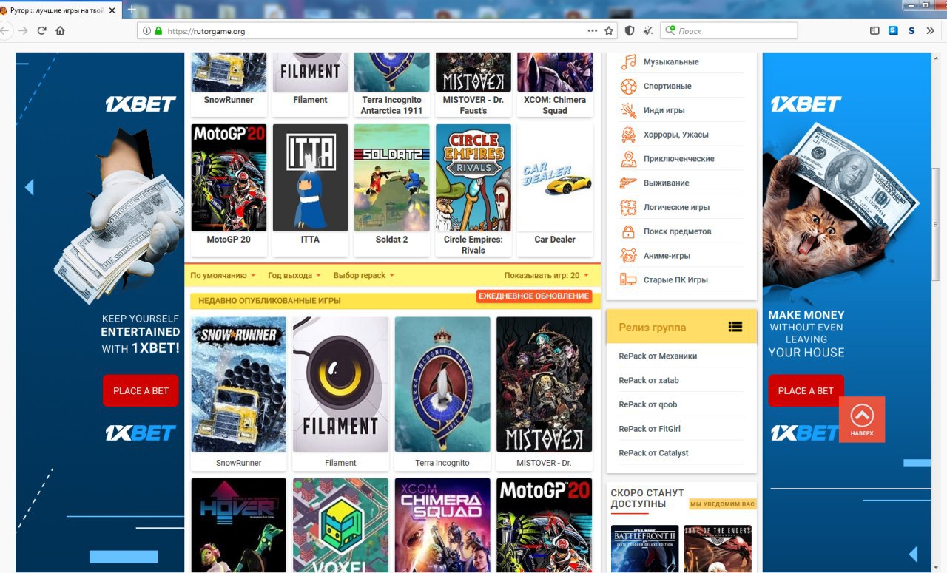The height and width of the screenshot is (573, 947).
Task: Open RePack от FitGirl link
Action: tap(650, 429)
